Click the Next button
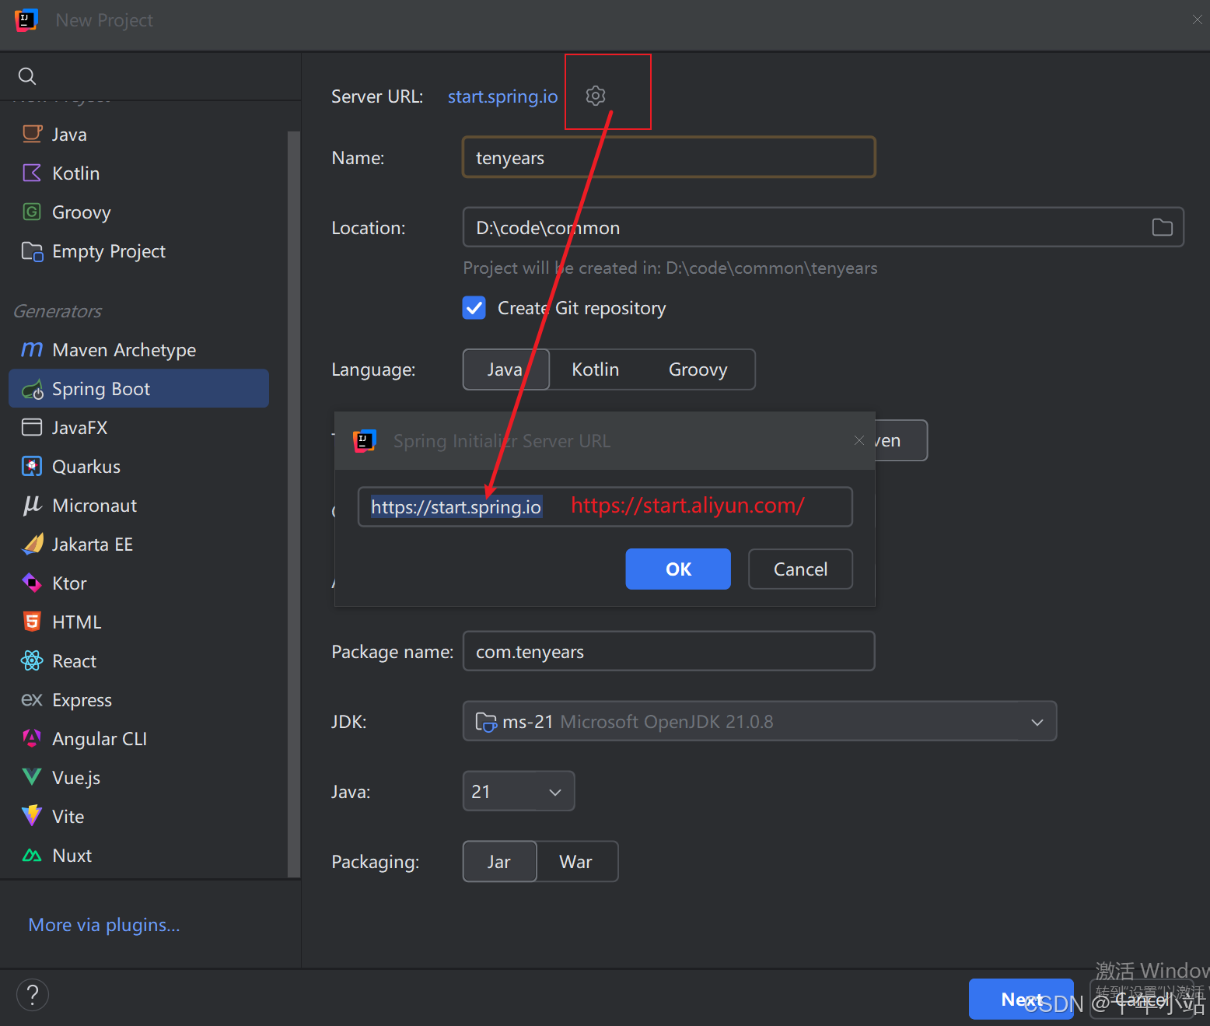The width and height of the screenshot is (1210, 1026). pyautogui.click(x=1021, y=999)
